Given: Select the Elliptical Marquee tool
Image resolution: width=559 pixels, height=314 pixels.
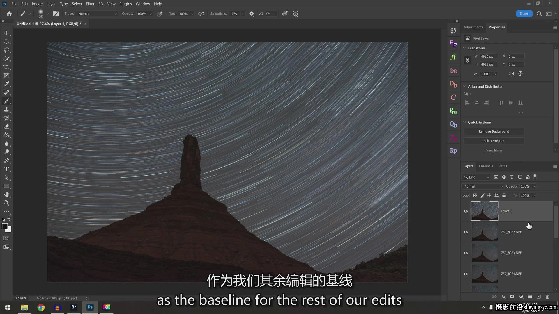Looking at the screenshot, I should [x=6, y=41].
